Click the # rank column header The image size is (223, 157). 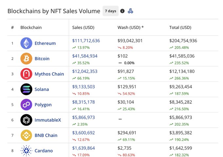point(12,27)
